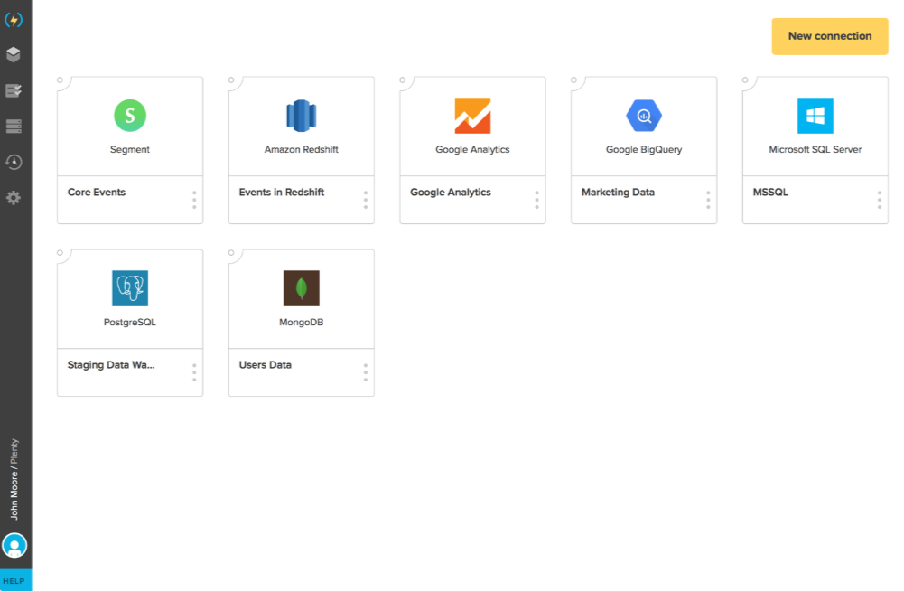Open the server rows sidebar icon

(x=14, y=127)
